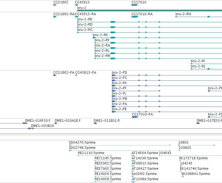This screenshot has width=222, height=183.
Task: Click the 19803 EST label
Action: click(183, 143)
